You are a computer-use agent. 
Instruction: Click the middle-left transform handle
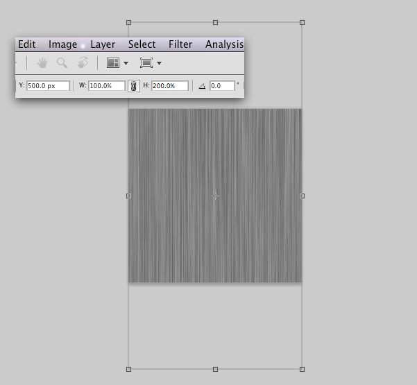click(x=129, y=196)
